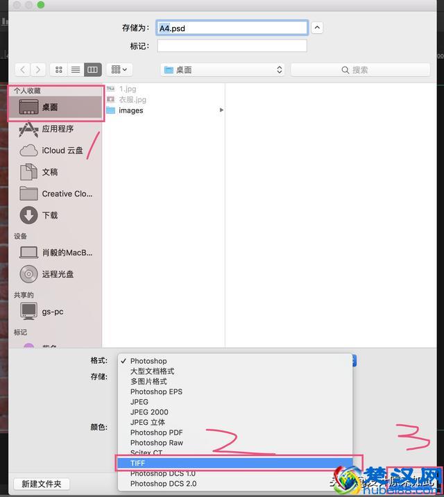Screen dimensions: 444x497
Task: Open the 桌面 location popup menu
Action: [x=222, y=69]
